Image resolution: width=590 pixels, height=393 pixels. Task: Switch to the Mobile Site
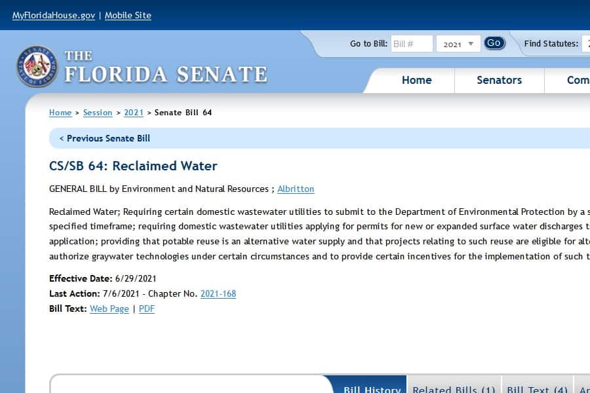pos(128,15)
